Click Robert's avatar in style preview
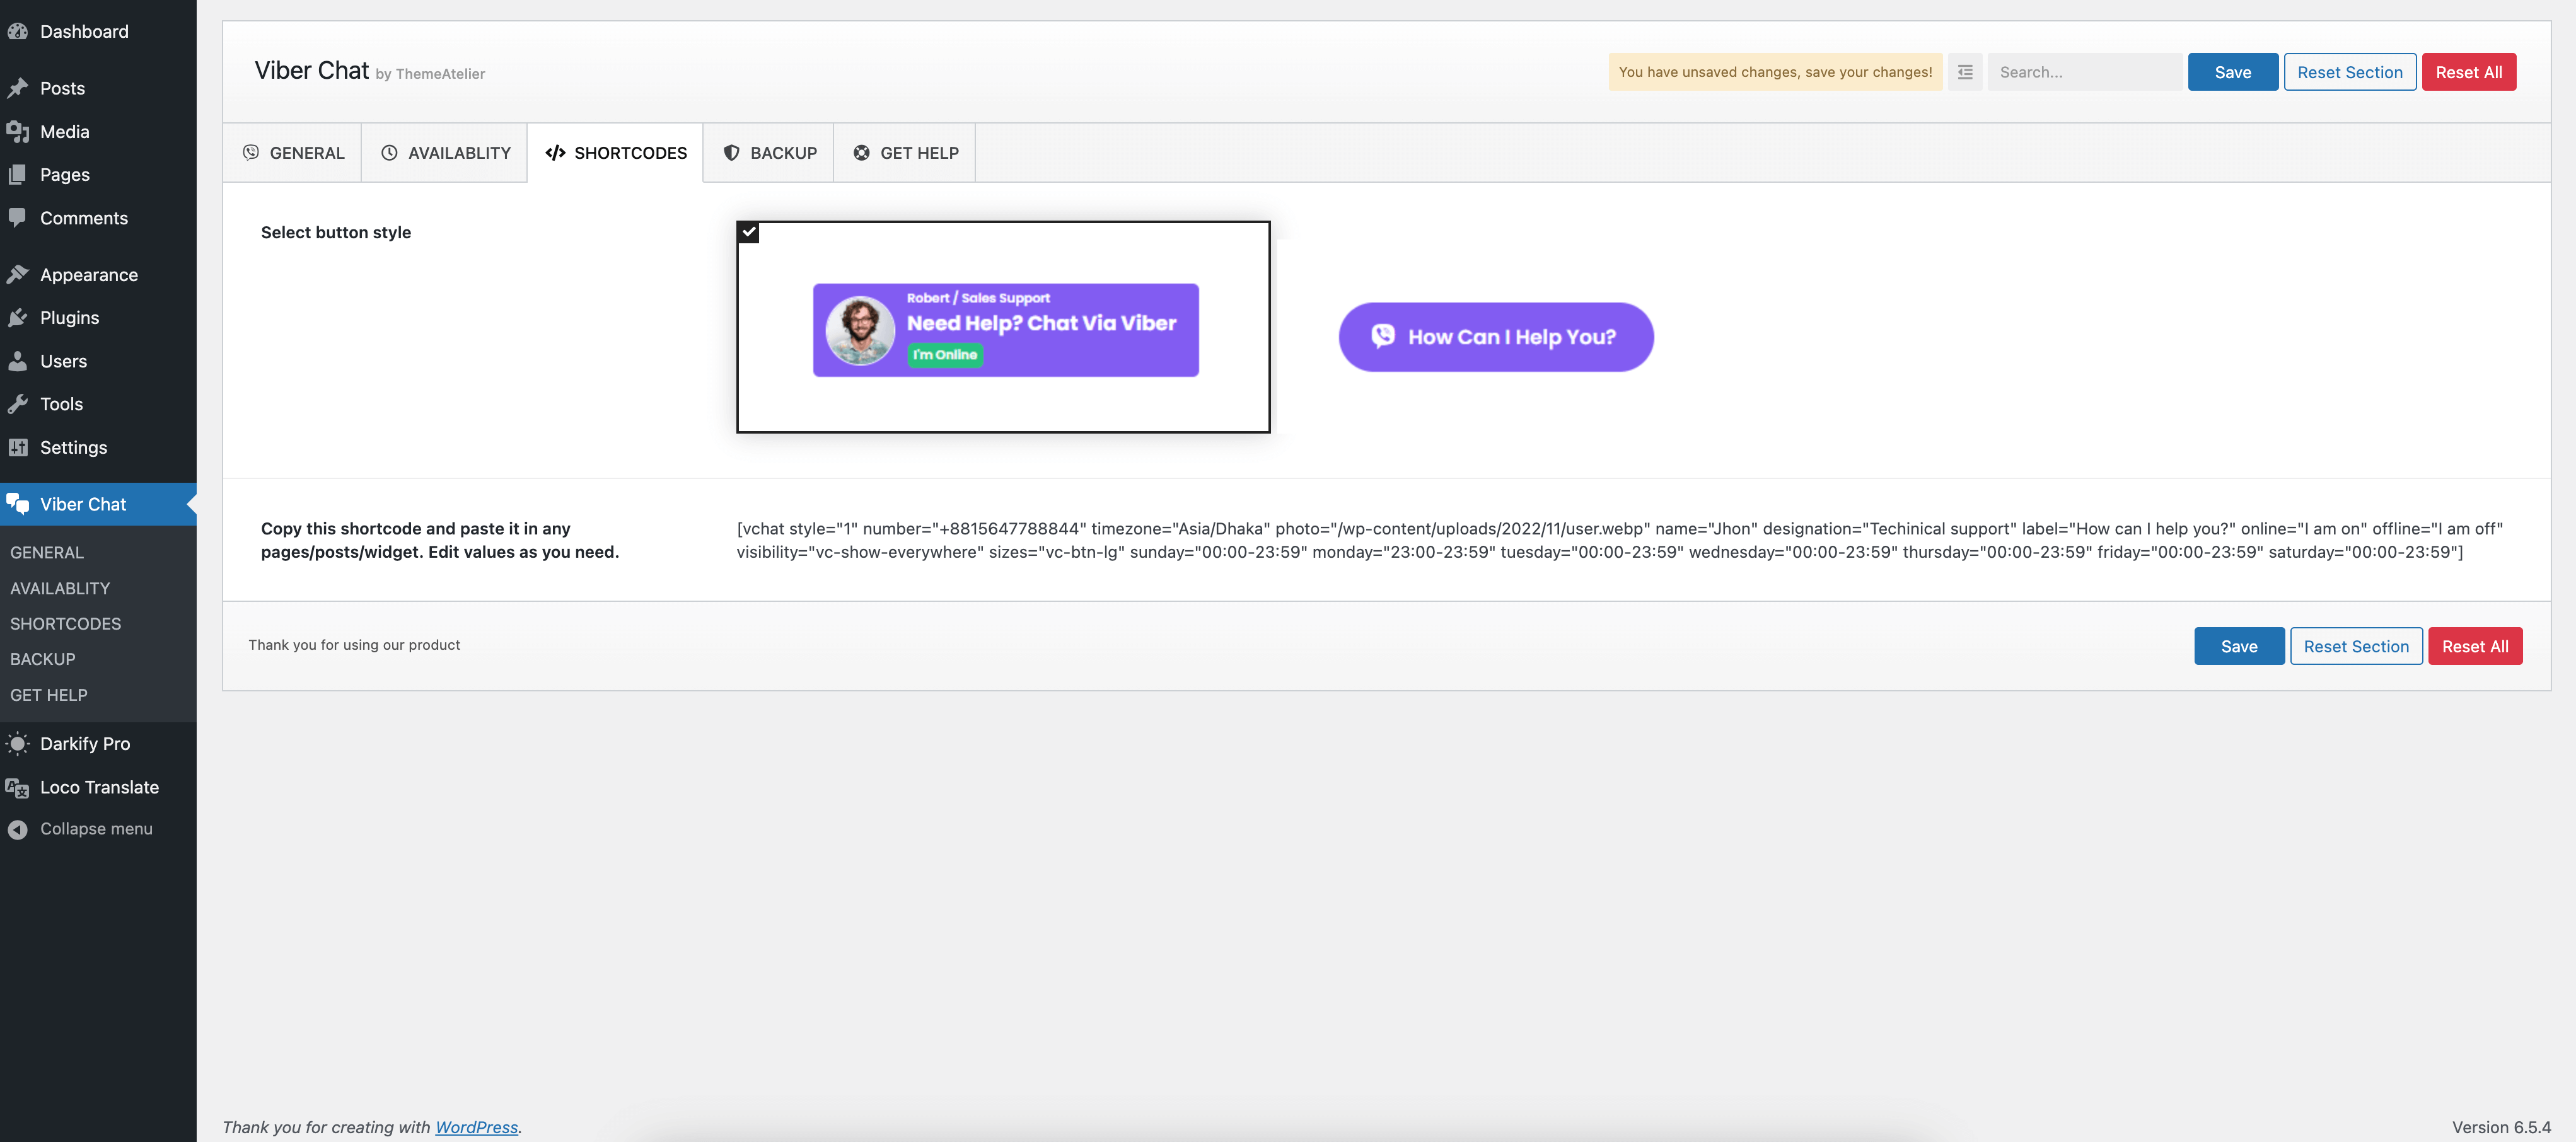The width and height of the screenshot is (2576, 1142). click(x=860, y=330)
